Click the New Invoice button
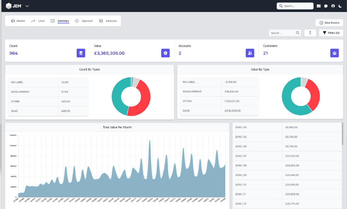 329,23
